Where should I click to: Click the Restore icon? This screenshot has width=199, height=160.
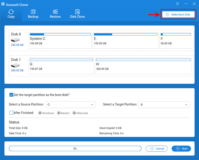click(x=55, y=12)
